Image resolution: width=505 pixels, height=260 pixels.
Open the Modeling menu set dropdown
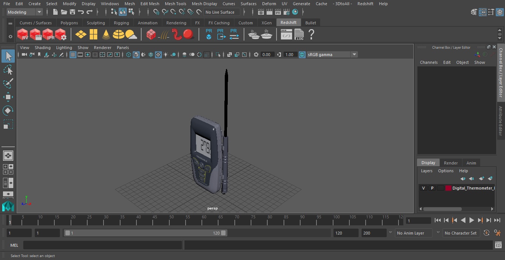tap(25, 12)
